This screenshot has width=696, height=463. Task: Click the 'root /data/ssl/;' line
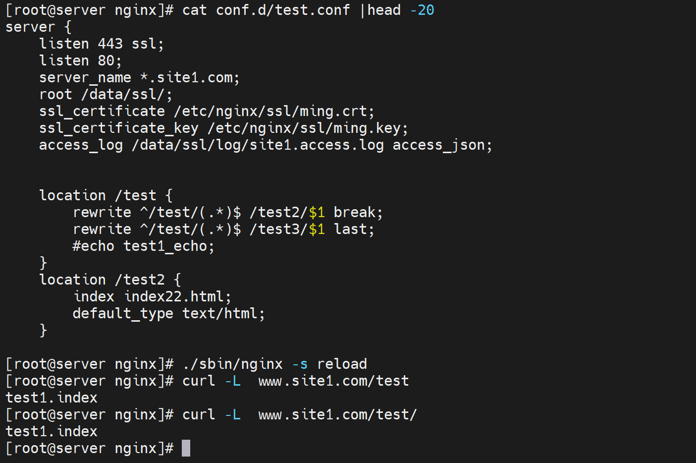pos(106,94)
